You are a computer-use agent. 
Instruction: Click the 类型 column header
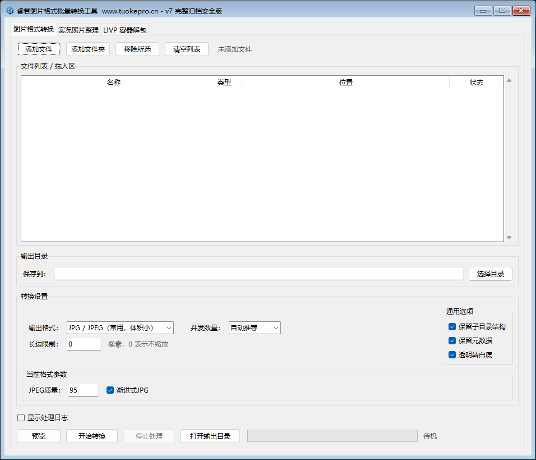(x=224, y=83)
